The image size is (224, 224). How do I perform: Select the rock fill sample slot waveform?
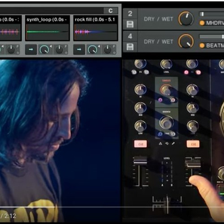(96, 32)
